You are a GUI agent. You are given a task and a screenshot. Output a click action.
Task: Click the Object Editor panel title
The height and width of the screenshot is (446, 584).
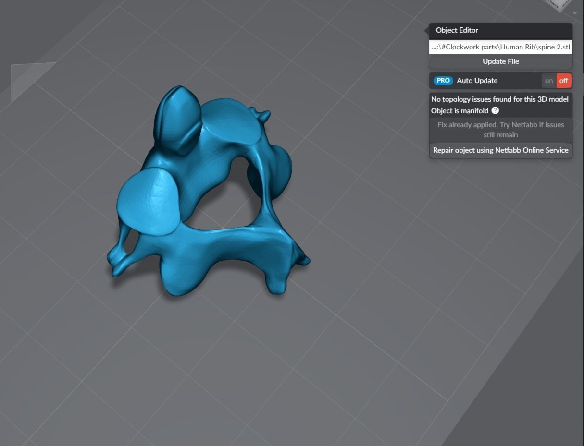coord(457,30)
